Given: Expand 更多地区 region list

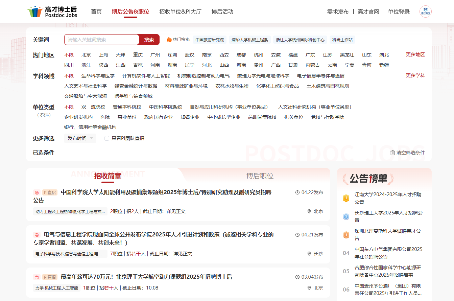Looking at the screenshot, I should point(415,55).
